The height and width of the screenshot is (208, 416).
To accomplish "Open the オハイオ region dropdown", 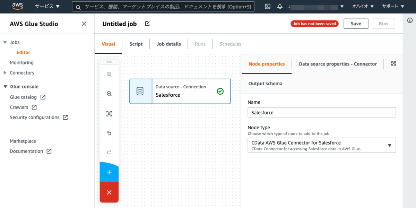I will point(363,6).
